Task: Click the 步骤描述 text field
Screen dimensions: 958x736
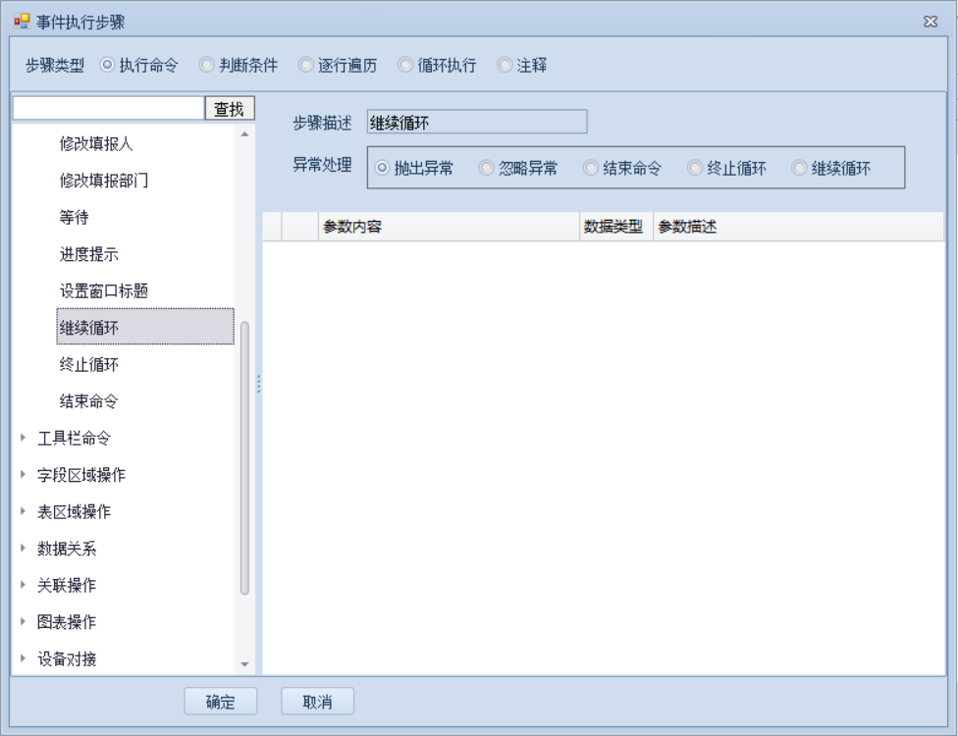Action: (476, 122)
